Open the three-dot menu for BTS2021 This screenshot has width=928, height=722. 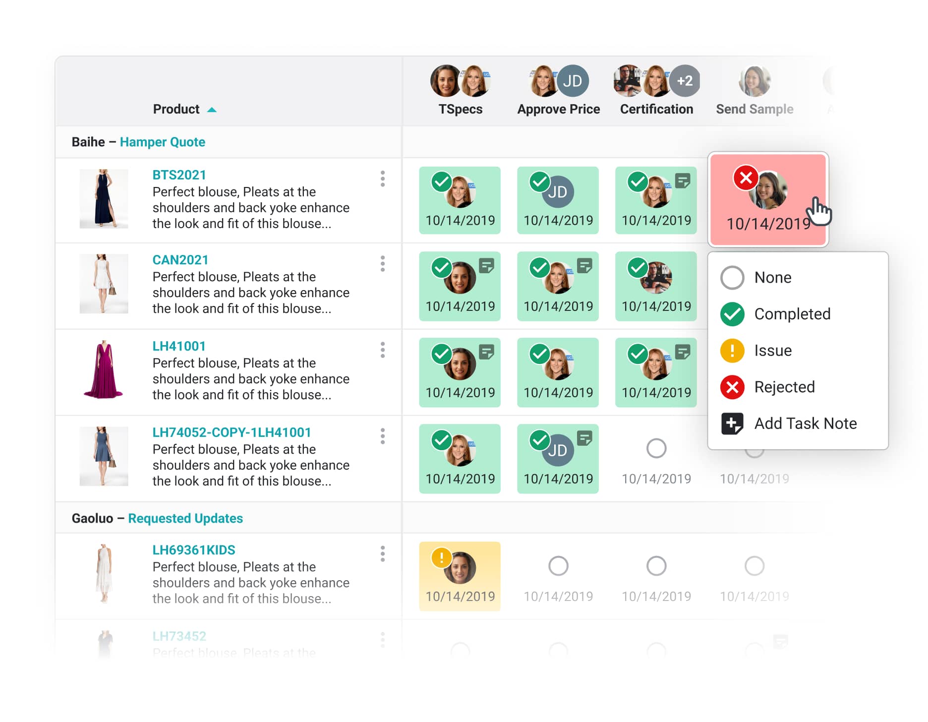click(382, 179)
